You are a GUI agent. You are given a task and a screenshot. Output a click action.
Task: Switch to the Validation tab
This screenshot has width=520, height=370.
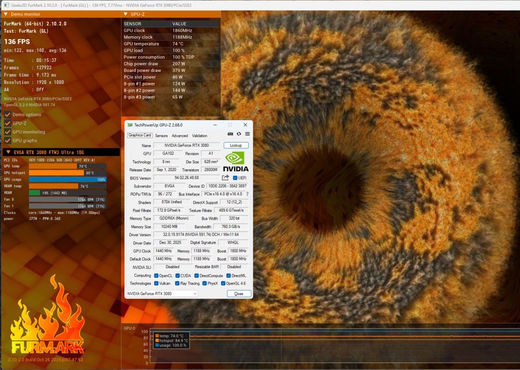point(199,135)
